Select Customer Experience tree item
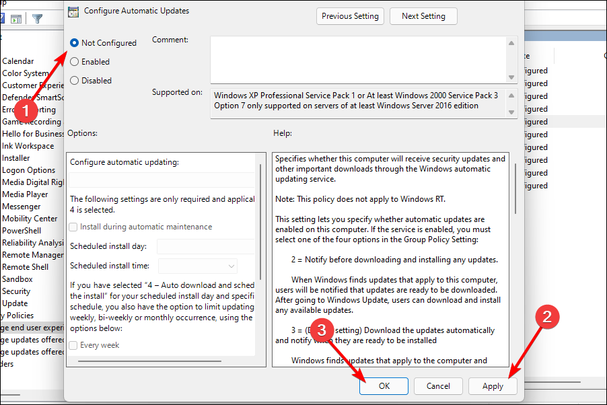 coord(33,85)
